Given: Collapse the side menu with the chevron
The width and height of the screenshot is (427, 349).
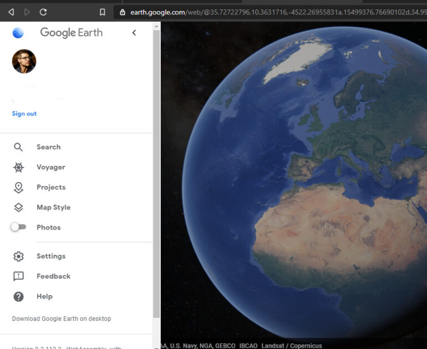Looking at the screenshot, I should 134,33.
